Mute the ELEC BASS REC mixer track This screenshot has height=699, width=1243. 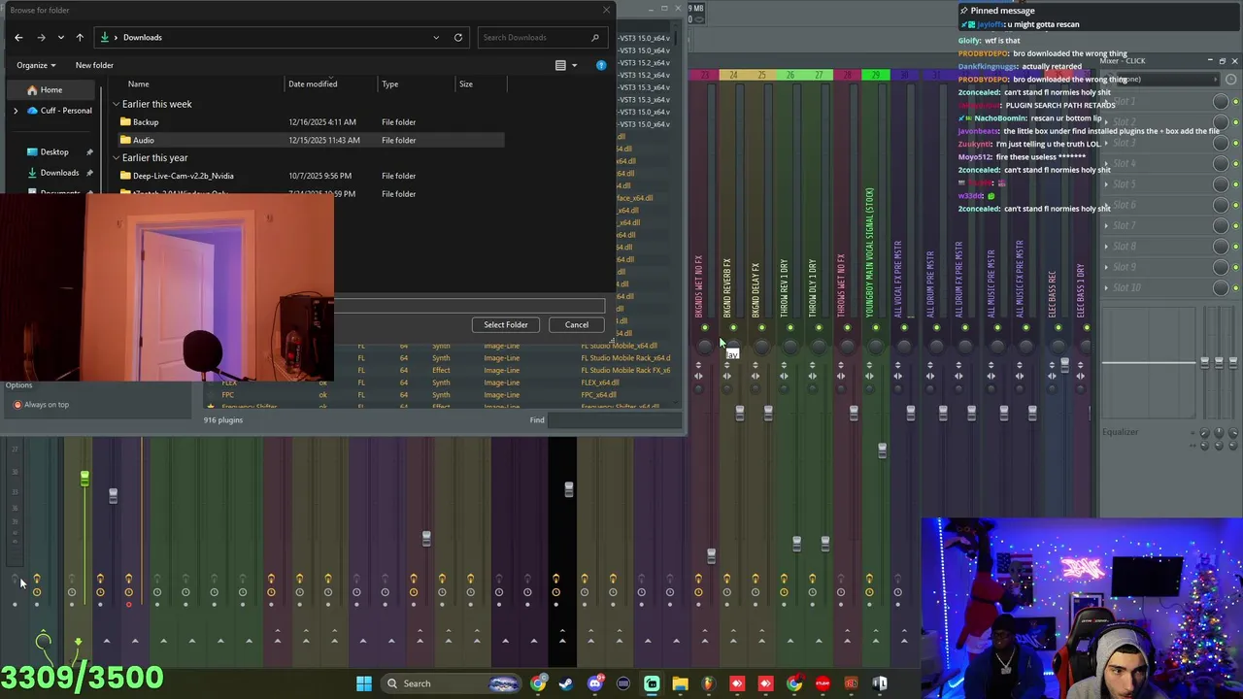1058,327
